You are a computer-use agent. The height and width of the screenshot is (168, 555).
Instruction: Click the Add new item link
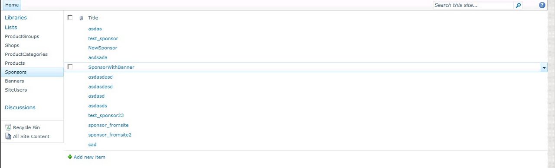point(89,157)
